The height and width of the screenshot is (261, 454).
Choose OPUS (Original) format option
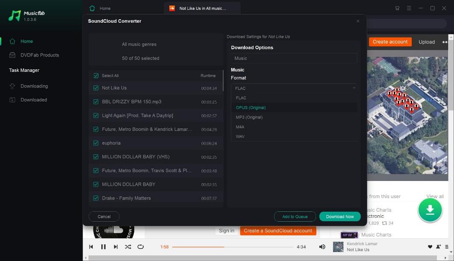(294, 107)
